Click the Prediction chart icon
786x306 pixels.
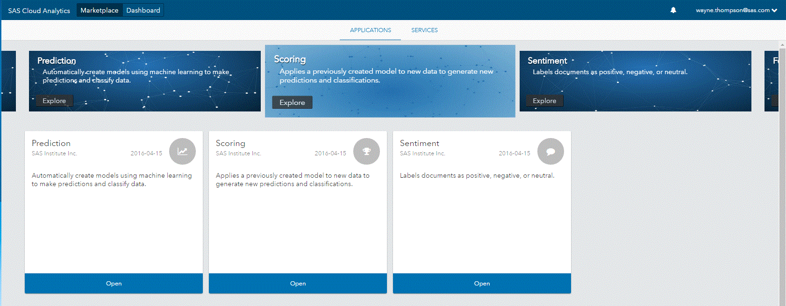click(x=182, y=152)
